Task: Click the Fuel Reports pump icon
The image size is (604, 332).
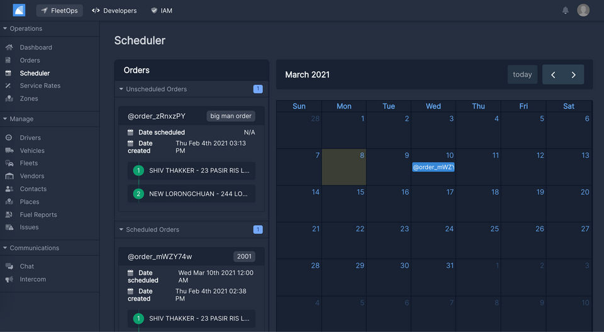Action: 9,214
